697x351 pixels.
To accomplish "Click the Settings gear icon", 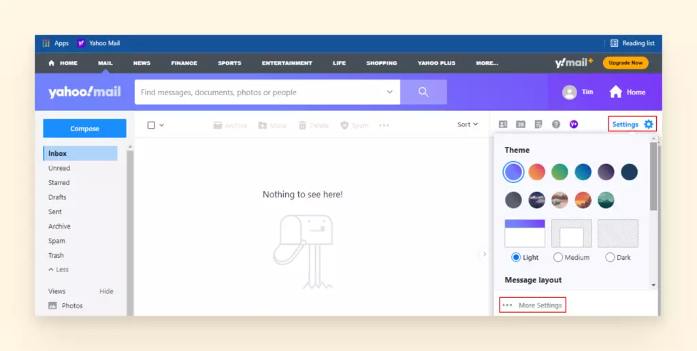I will click(649, 124).
